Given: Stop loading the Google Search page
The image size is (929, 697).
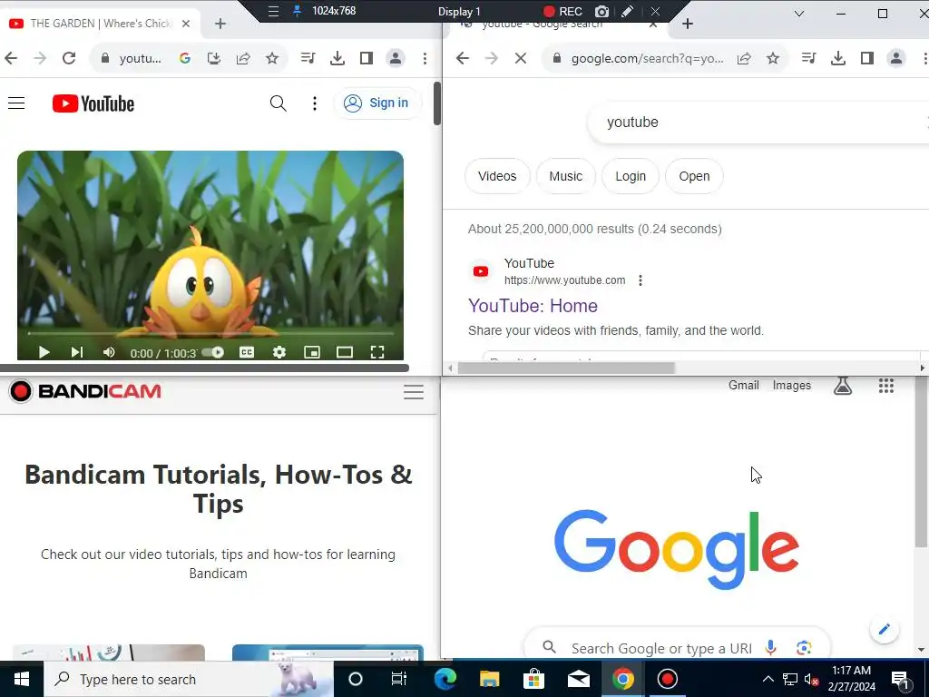Looking at the screenshot, I should [521, 58].
